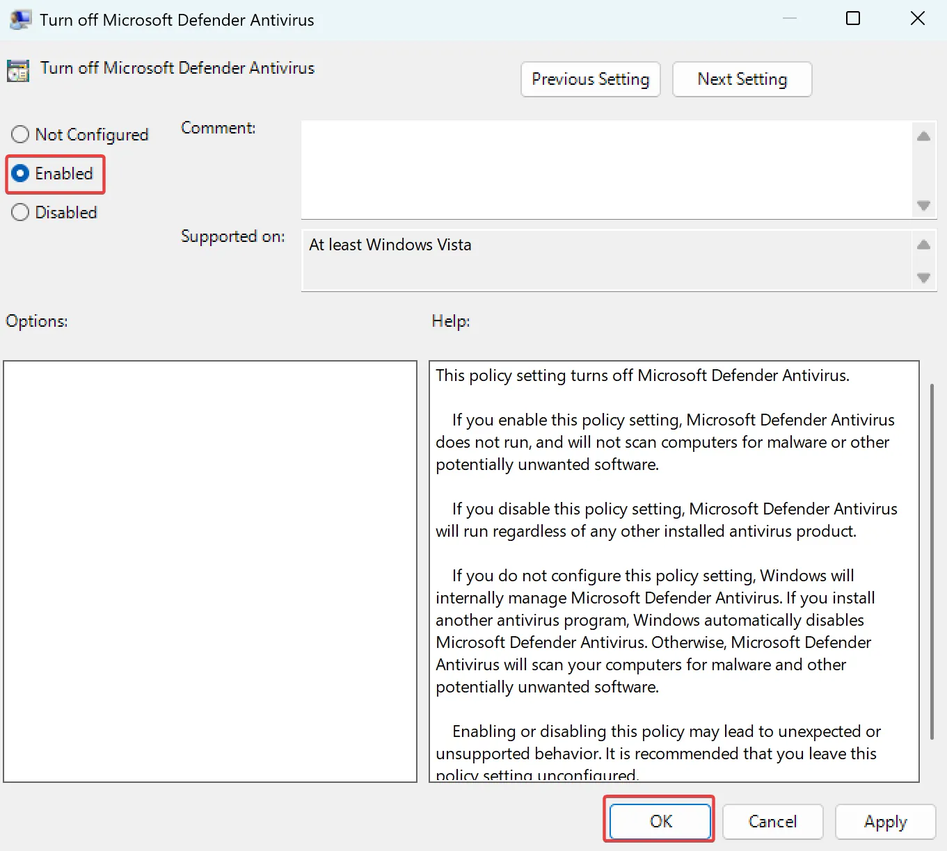Image resolution: width=947 pixels, height=851 pixels.
Task: Click the policy setting icon beside the title
Action: (x=17, y=70)
